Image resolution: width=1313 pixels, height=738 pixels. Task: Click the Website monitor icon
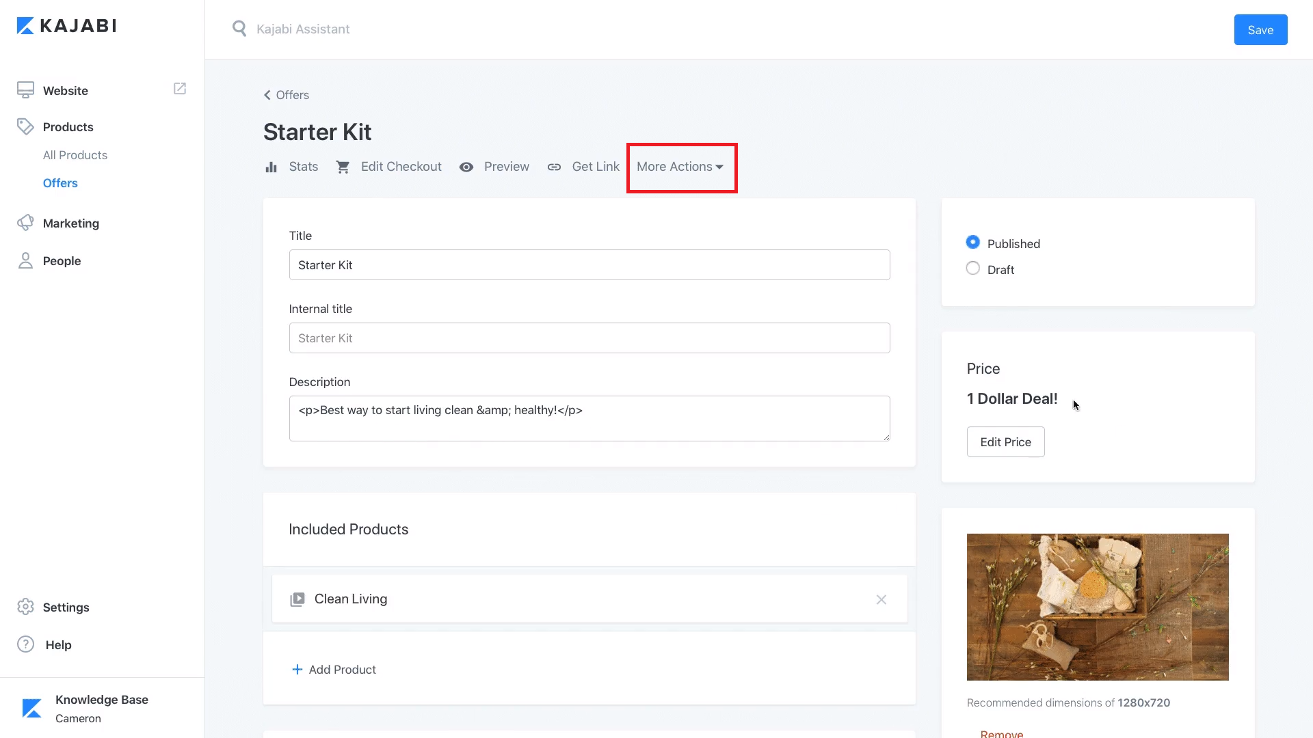[x=25, y=90]
